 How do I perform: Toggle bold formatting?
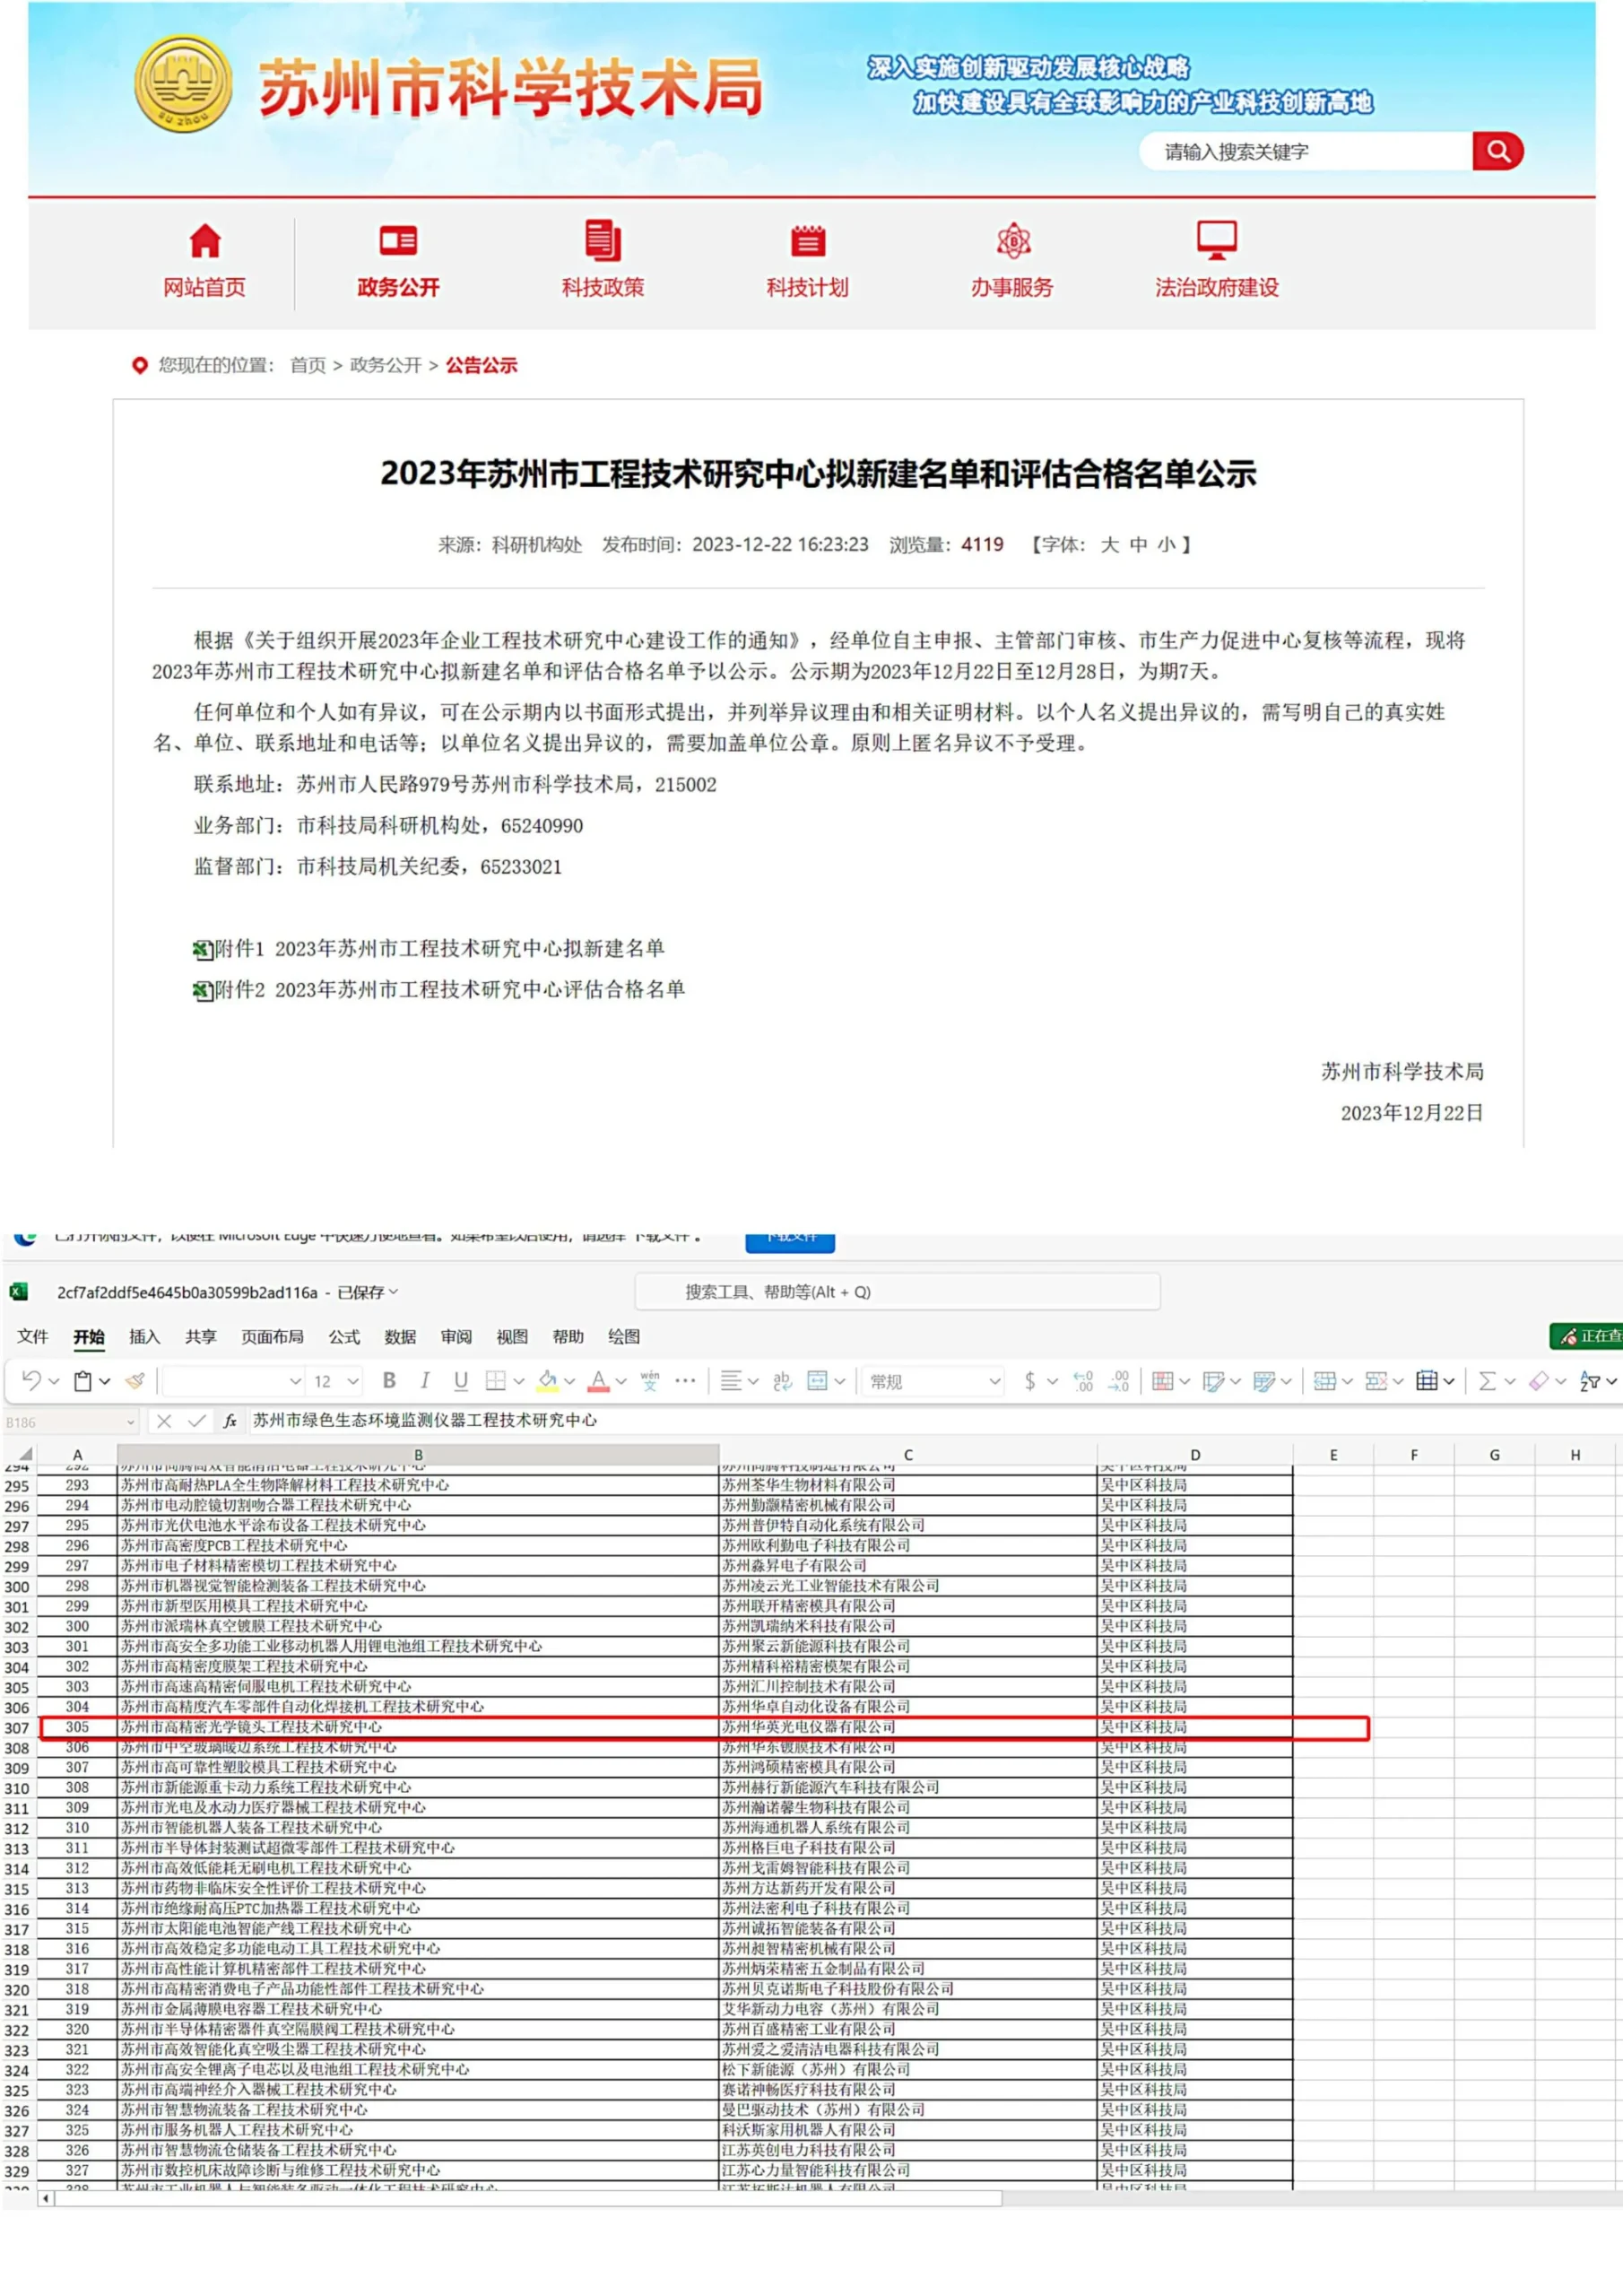pyautogui.click(x=389, y=1380)
